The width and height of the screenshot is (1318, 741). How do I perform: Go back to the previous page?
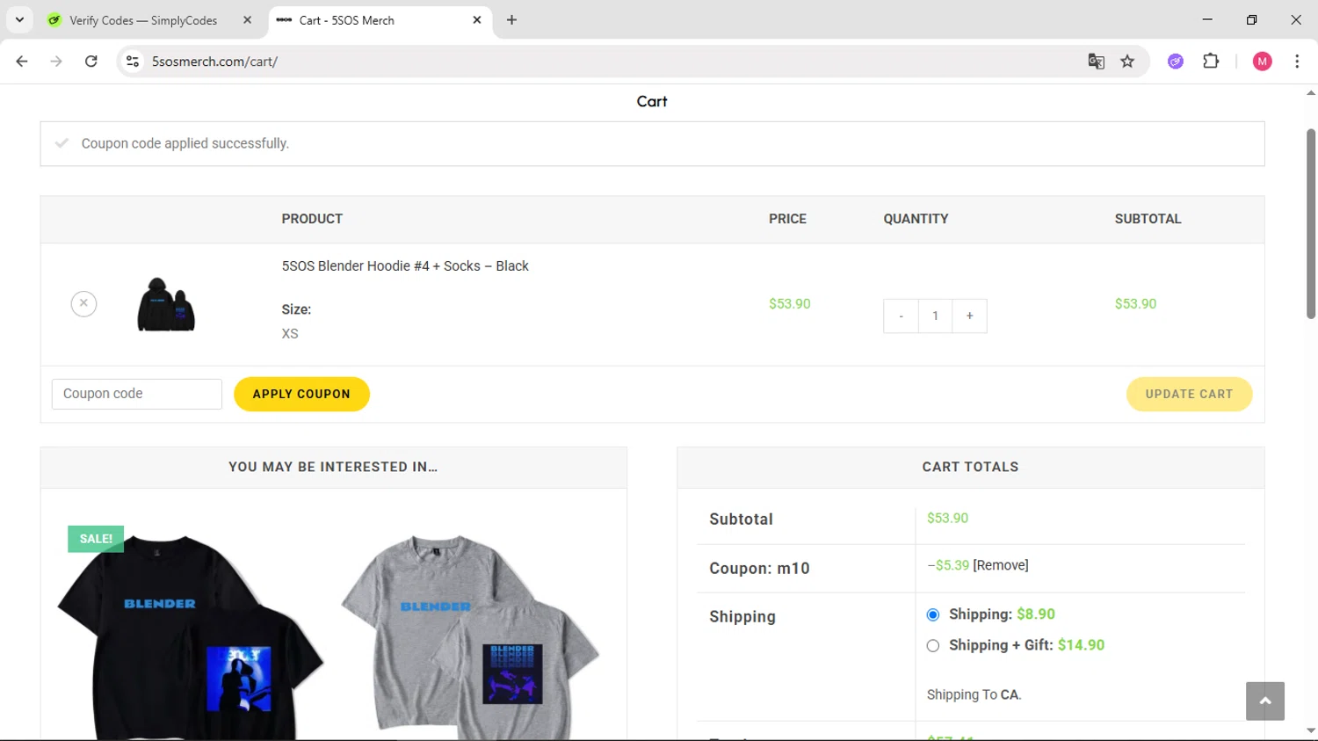pyautogui.click(x=22, y=62)
